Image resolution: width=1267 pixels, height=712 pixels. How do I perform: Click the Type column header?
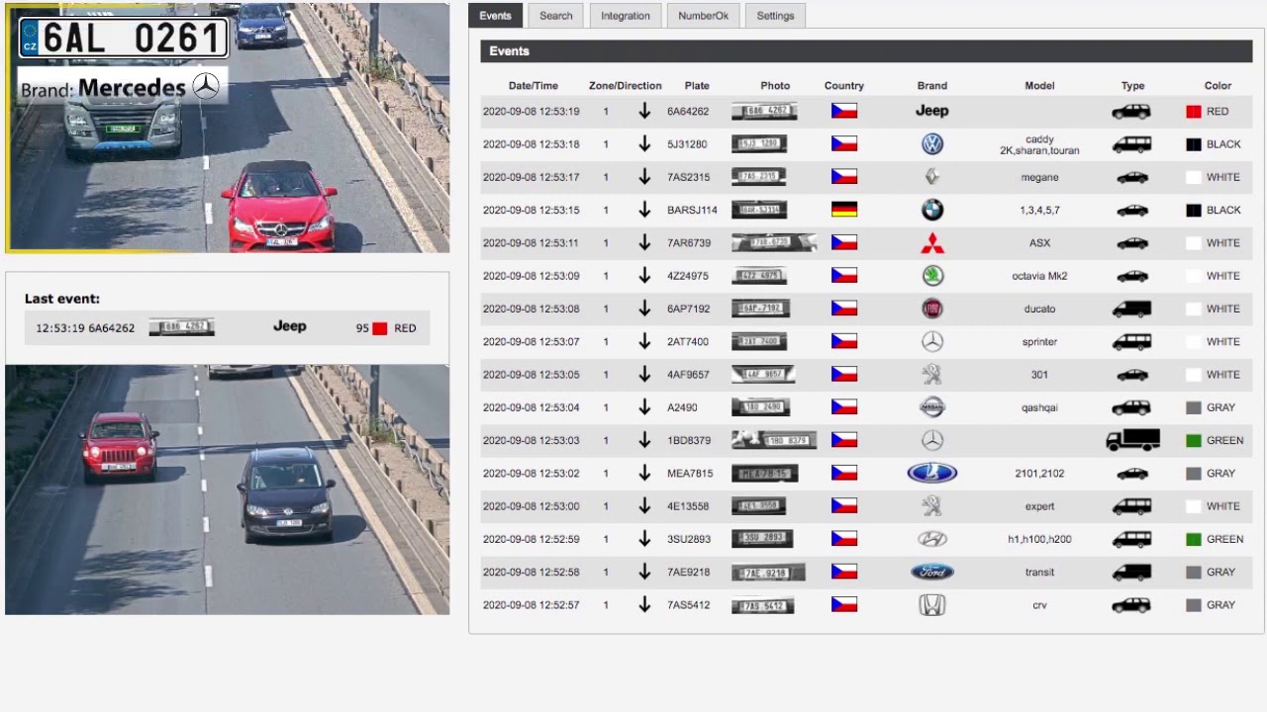1132,86
